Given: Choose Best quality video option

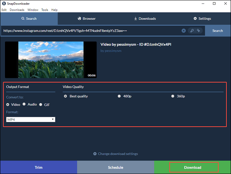Looking at the screenshot, I should point(65,96).
